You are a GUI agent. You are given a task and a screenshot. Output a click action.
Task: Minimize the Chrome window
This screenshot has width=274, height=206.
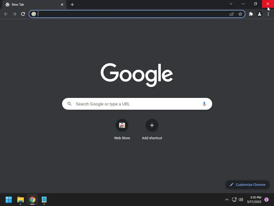(x=243, y=4)
